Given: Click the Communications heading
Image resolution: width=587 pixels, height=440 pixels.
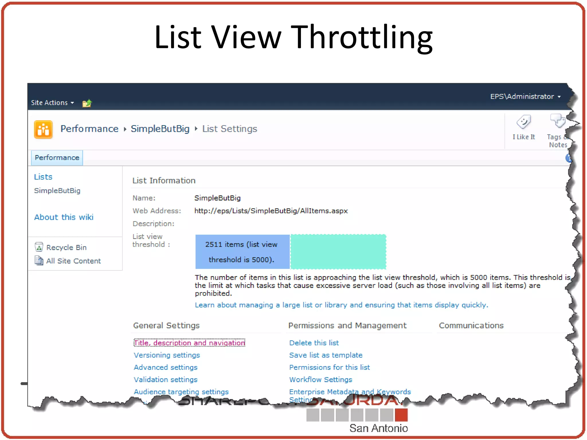Looking at the screenshot, I should click(471, 325).
